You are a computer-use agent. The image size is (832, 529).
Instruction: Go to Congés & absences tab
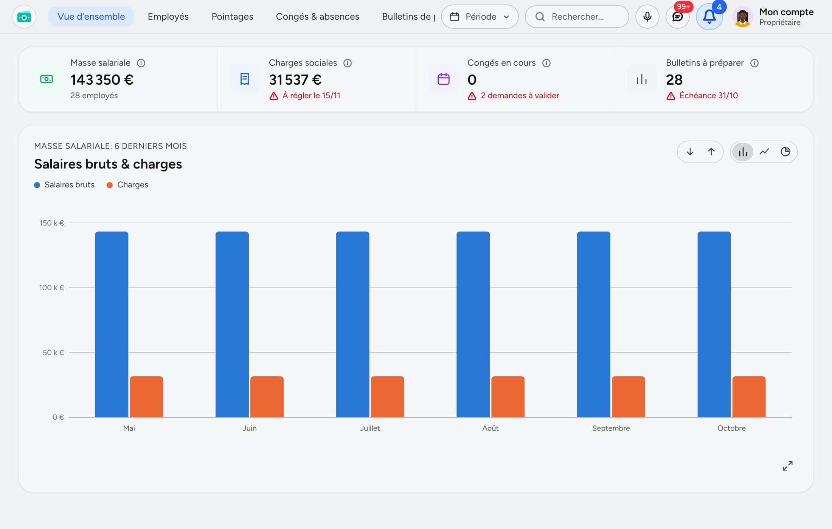click(x=317, y=17)
